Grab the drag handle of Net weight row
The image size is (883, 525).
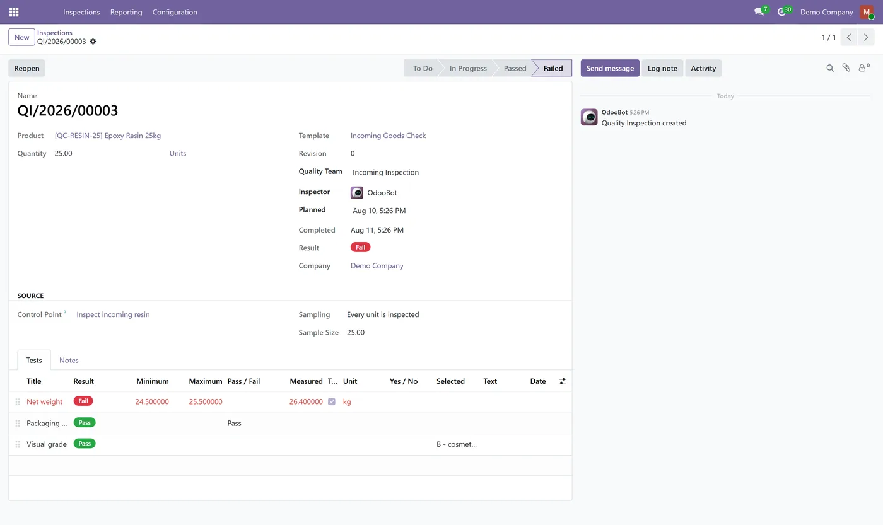pos(18,402)
